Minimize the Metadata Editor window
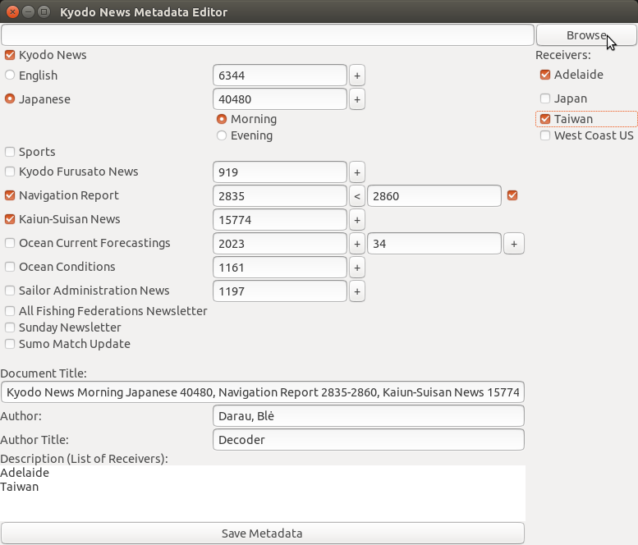 click(28, 11)
